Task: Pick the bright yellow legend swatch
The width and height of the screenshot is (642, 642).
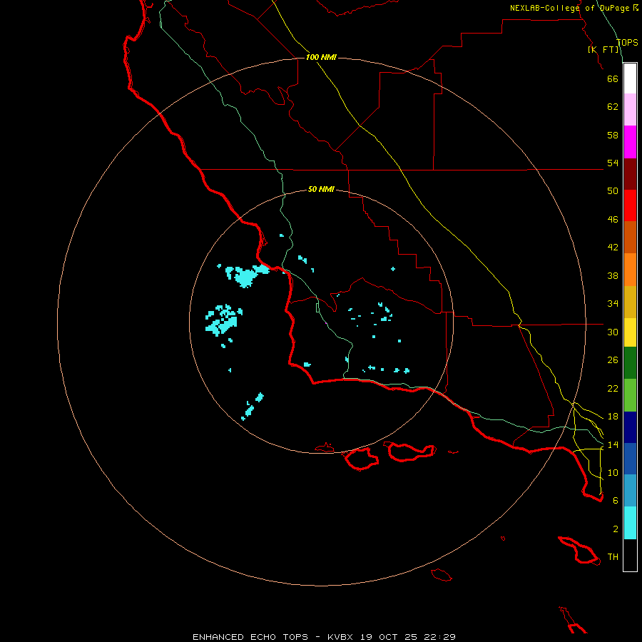Action: coord(630,332)
